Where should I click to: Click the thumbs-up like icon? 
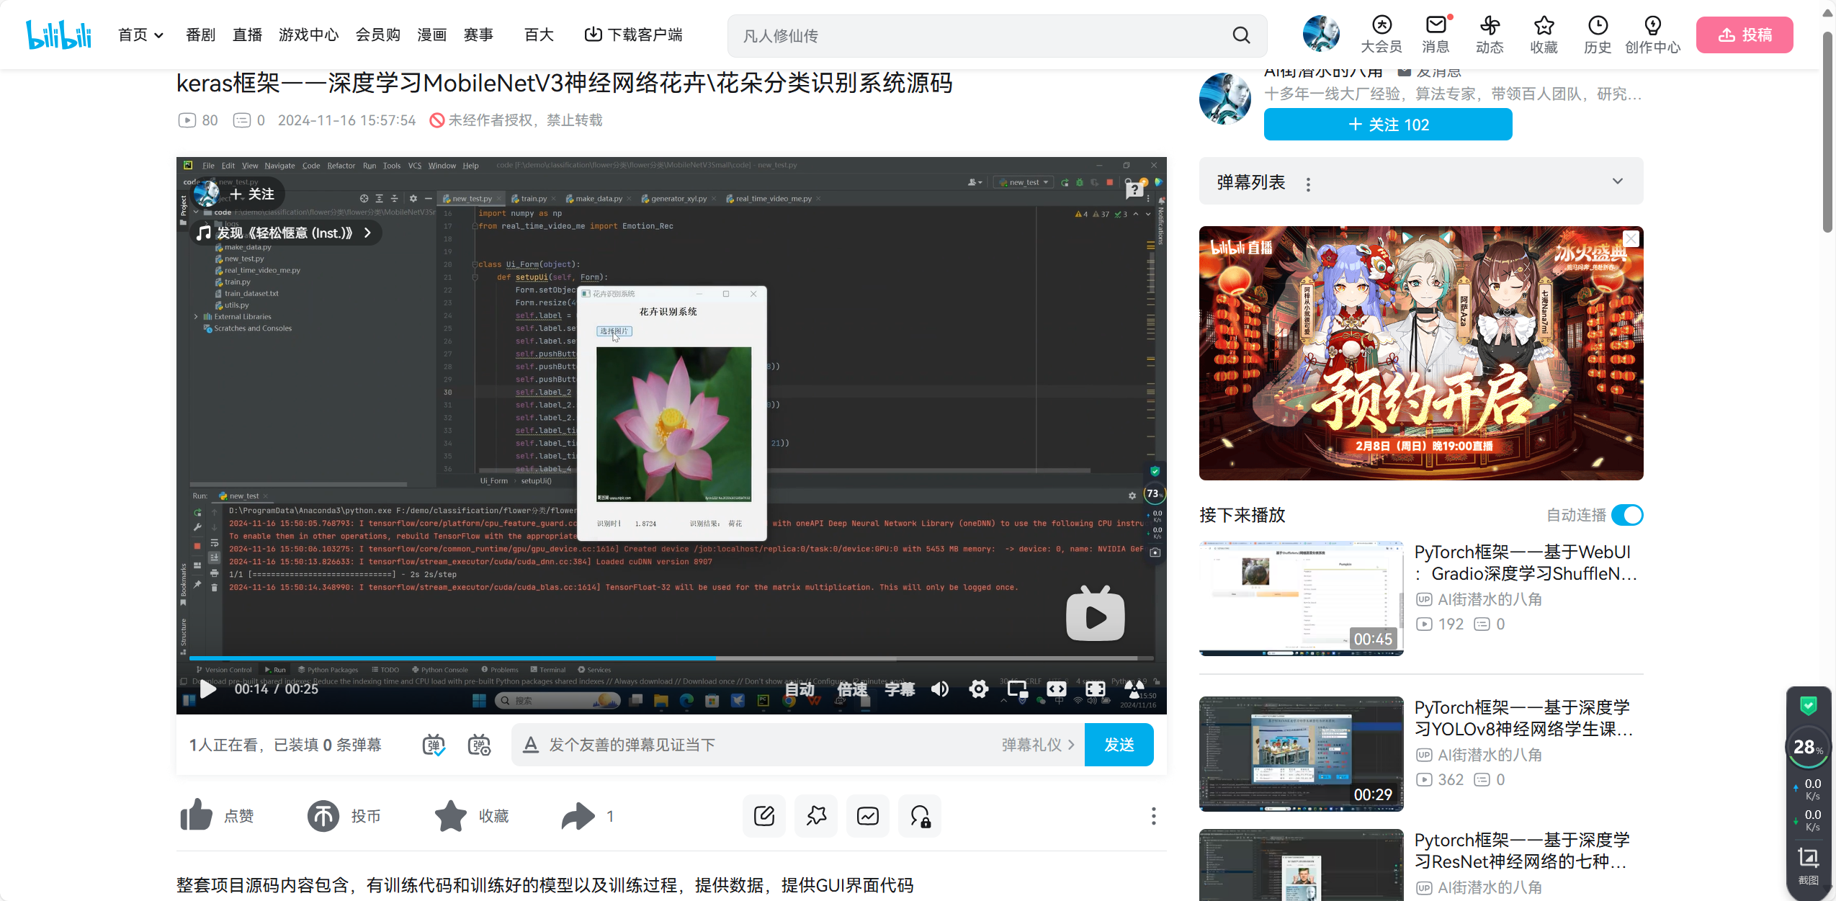click(x=196, y=816)
